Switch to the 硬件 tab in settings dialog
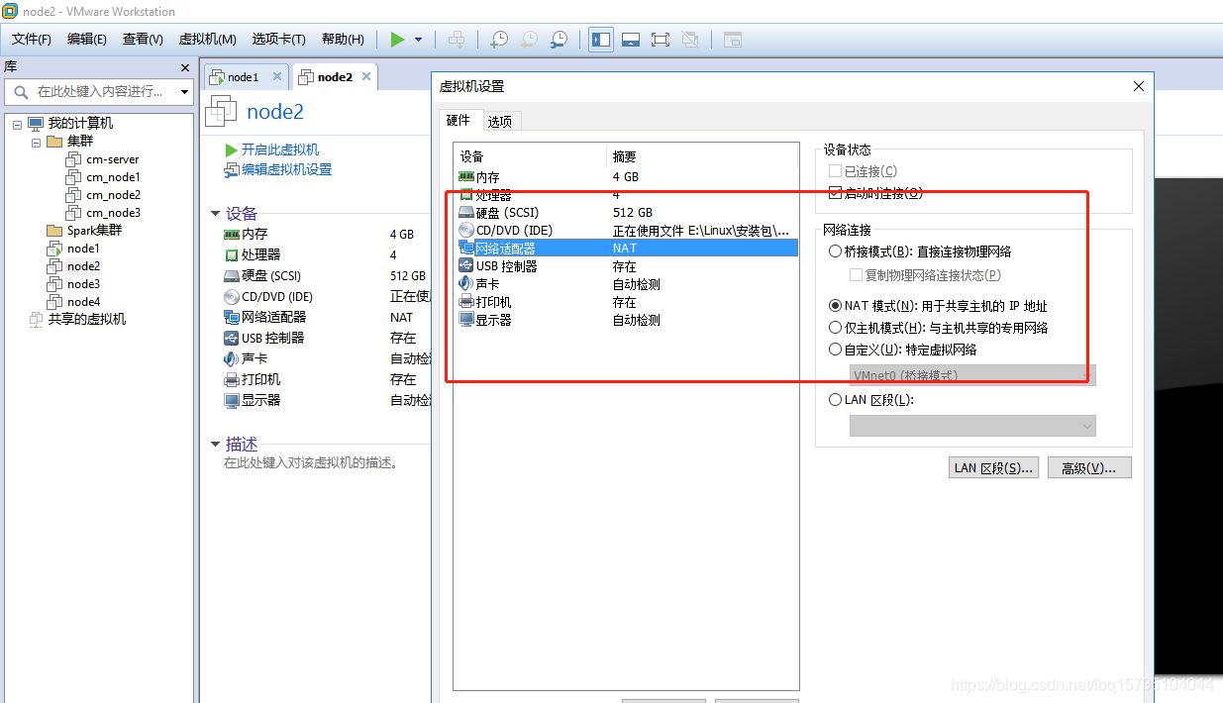The image size is (1223, 703). (459, 120)
